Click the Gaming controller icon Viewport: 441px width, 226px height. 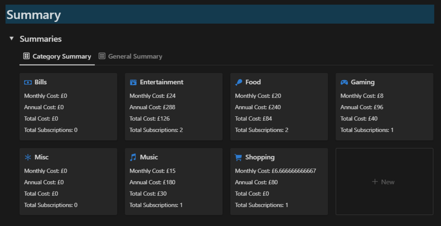(344, 82)
